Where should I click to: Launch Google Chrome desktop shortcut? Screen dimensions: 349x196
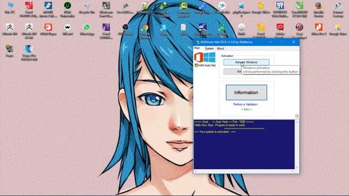tap(145, 32)
